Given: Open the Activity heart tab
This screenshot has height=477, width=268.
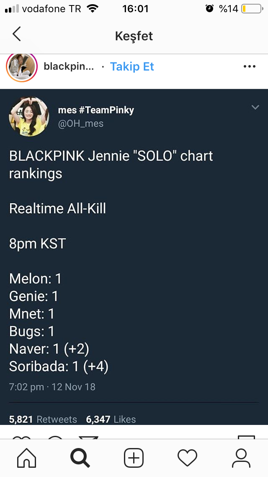Looking at the screenshot, I should (187, 458).
